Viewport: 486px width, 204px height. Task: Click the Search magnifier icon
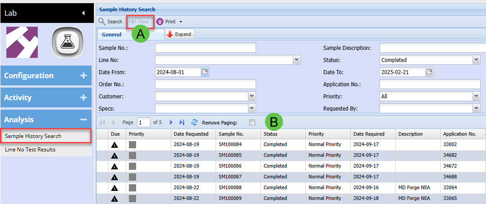point(102,22)
